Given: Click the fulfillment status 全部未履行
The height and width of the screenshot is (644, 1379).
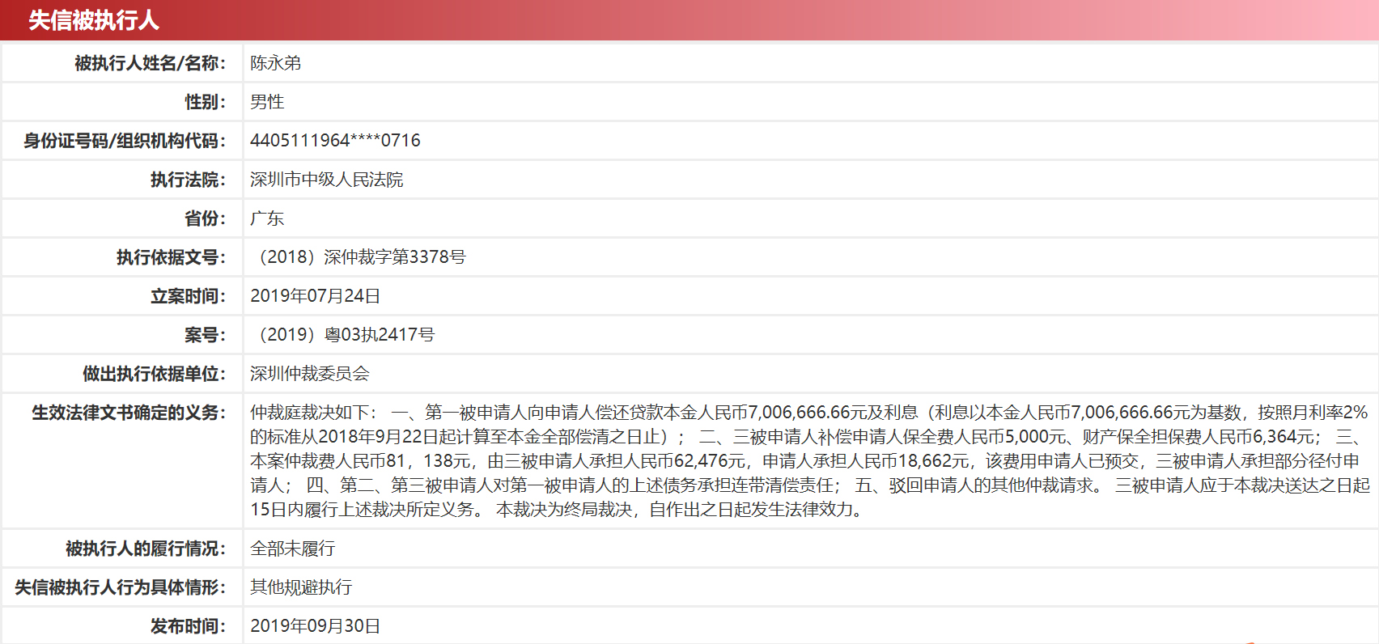Looking at the screenshot, I should (292, 549).
